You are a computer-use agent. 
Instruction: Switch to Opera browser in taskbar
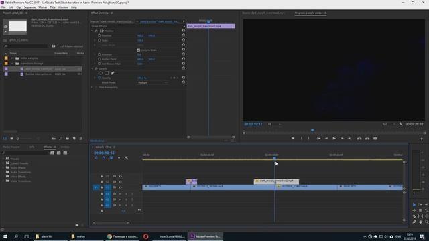pyautogui.click(x=146, y=236)
